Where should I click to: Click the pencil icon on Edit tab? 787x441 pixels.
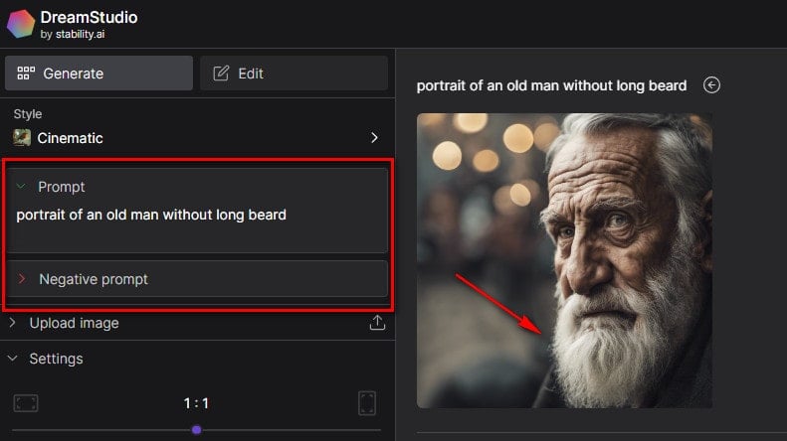221,73
